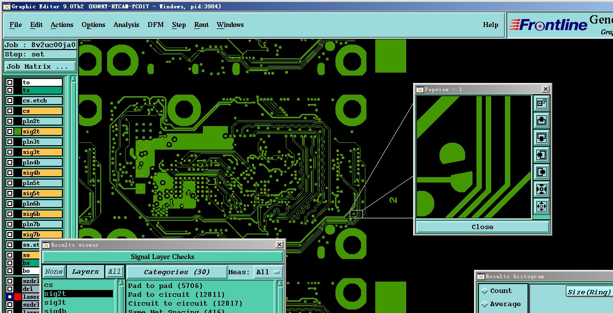The image size is (613, 313).
Task: Click the Job Matrix button
Action: click(x=40, y=66)
